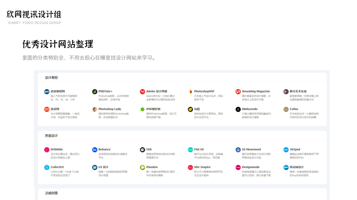
Task: Open the Flat UI link
Action: pyautogui.click(x=199, y=149)
